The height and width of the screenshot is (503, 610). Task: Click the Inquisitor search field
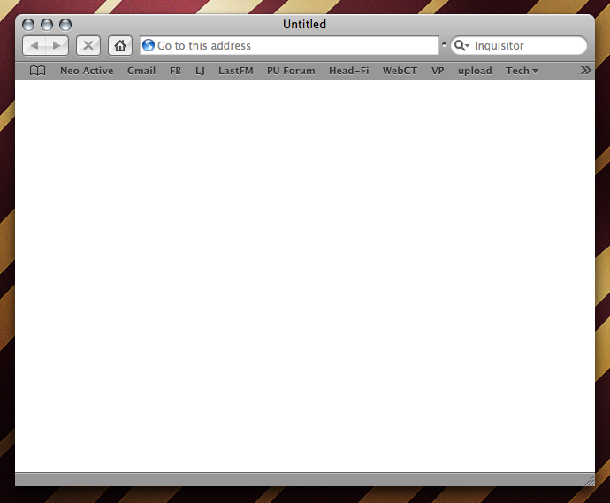point(519,45)
